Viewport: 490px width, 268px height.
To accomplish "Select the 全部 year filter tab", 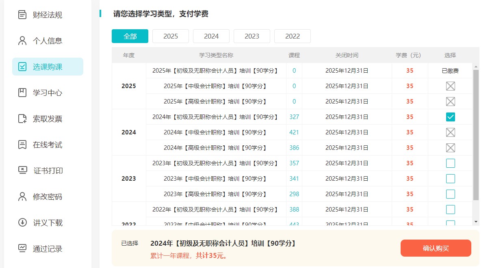I will click(130, 36).
